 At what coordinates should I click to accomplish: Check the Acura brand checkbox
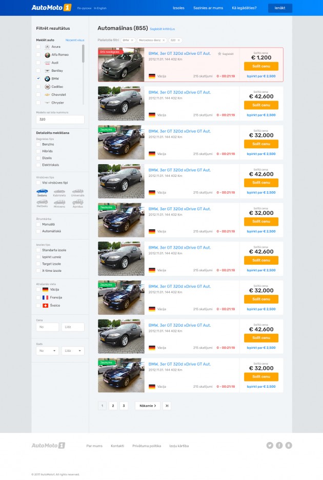pyautogui.click(x=38, y=47)
